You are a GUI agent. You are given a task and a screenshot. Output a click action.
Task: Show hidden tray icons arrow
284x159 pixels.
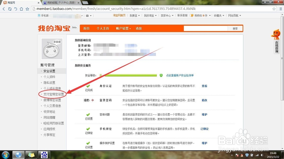point(232,155)
